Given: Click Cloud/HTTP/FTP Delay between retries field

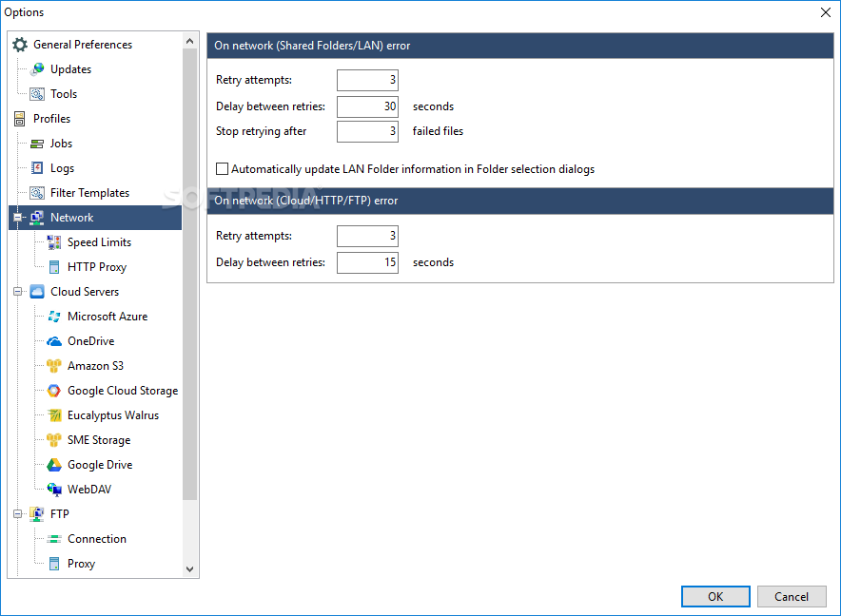Looking at the screenshot, I should coord(367,262).
